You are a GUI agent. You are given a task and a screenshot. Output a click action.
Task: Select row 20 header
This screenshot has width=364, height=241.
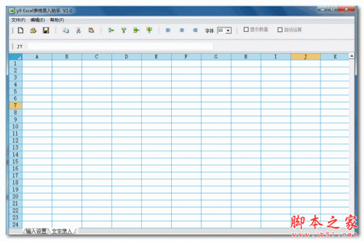(16, 197)
